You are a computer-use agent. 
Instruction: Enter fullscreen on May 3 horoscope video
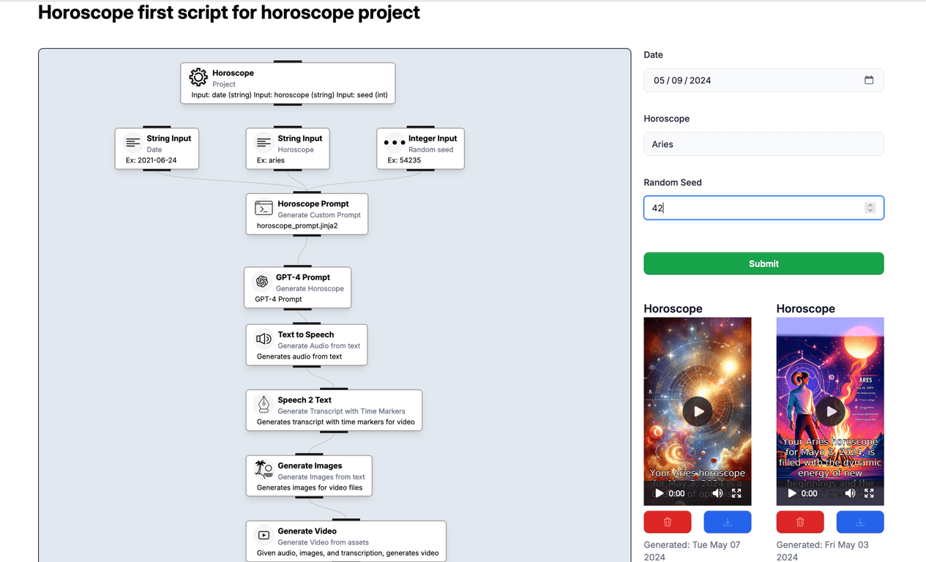click(x=869, y=493)
